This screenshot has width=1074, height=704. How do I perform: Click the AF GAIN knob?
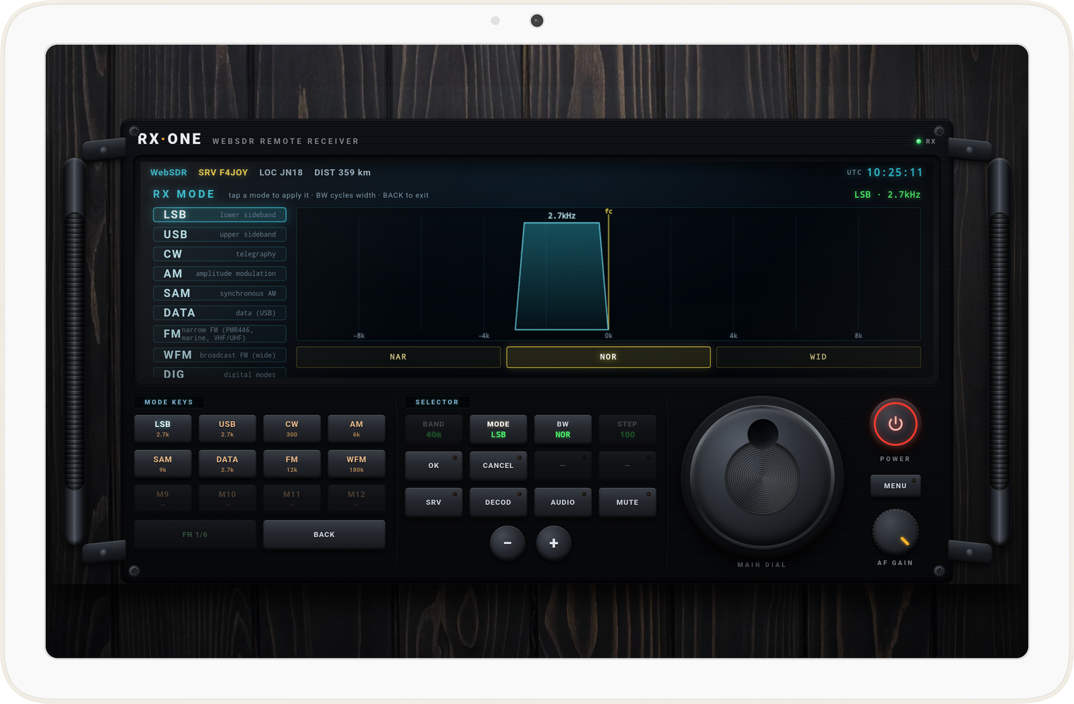[x=895, y=532]
